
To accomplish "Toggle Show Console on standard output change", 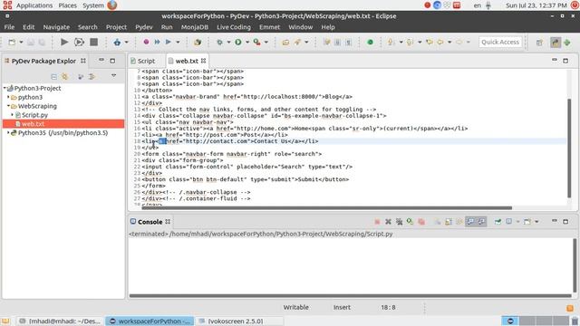I will [x=470, y=222].
